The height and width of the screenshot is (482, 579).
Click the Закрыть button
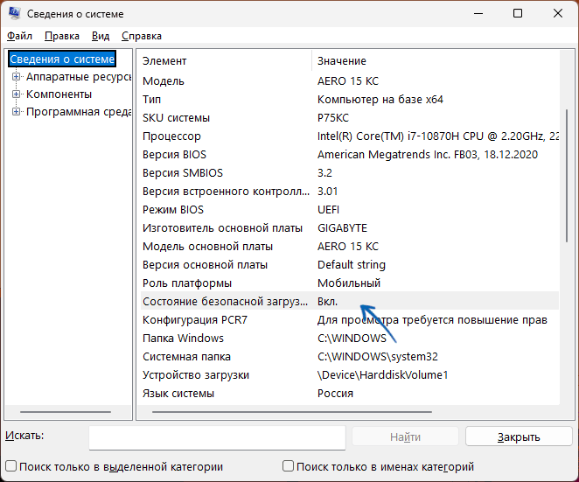pyautogui.click(x=518, y=437)
